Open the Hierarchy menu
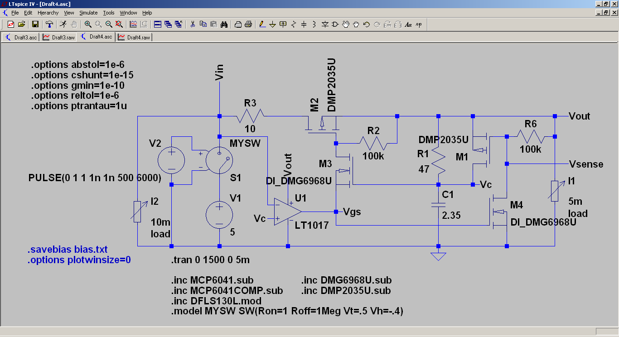This screenshot has height=337, width=619. coord(48,13)
